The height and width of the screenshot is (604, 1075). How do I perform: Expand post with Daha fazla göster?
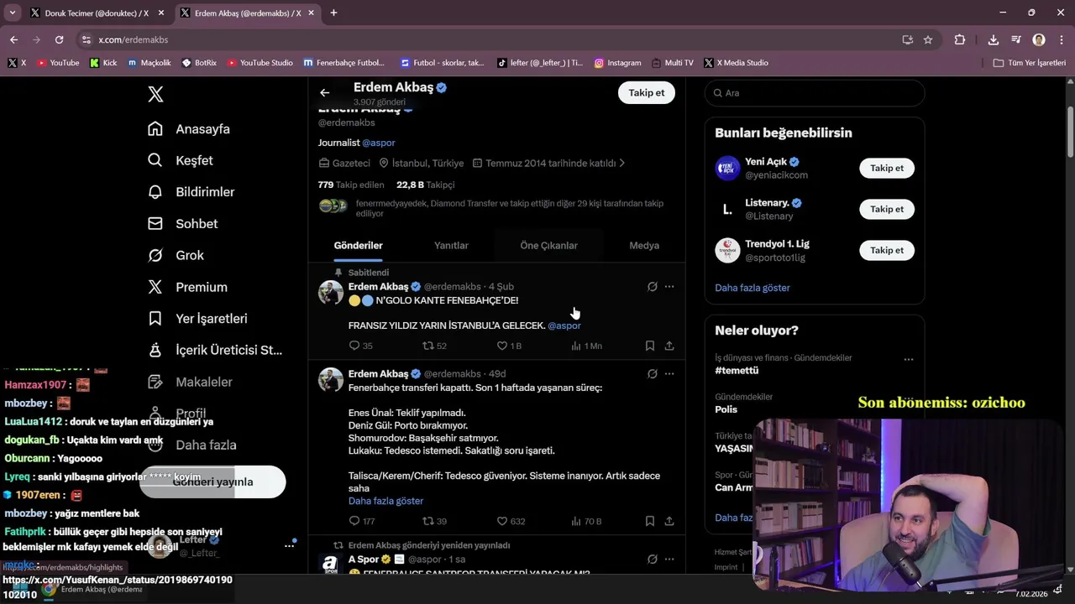click(385, 501)
